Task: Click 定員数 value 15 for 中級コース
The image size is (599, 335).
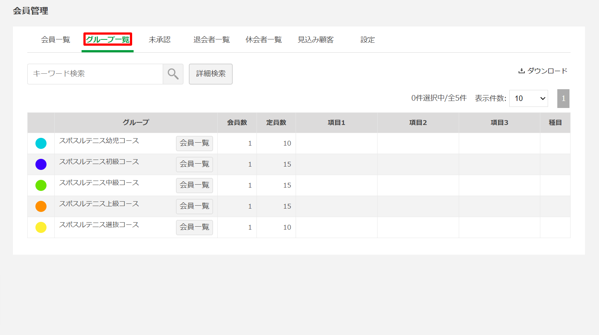Action: [287, 185]
